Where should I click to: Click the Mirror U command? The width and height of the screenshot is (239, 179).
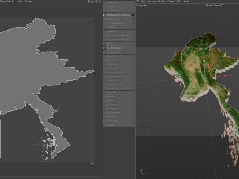119,56
